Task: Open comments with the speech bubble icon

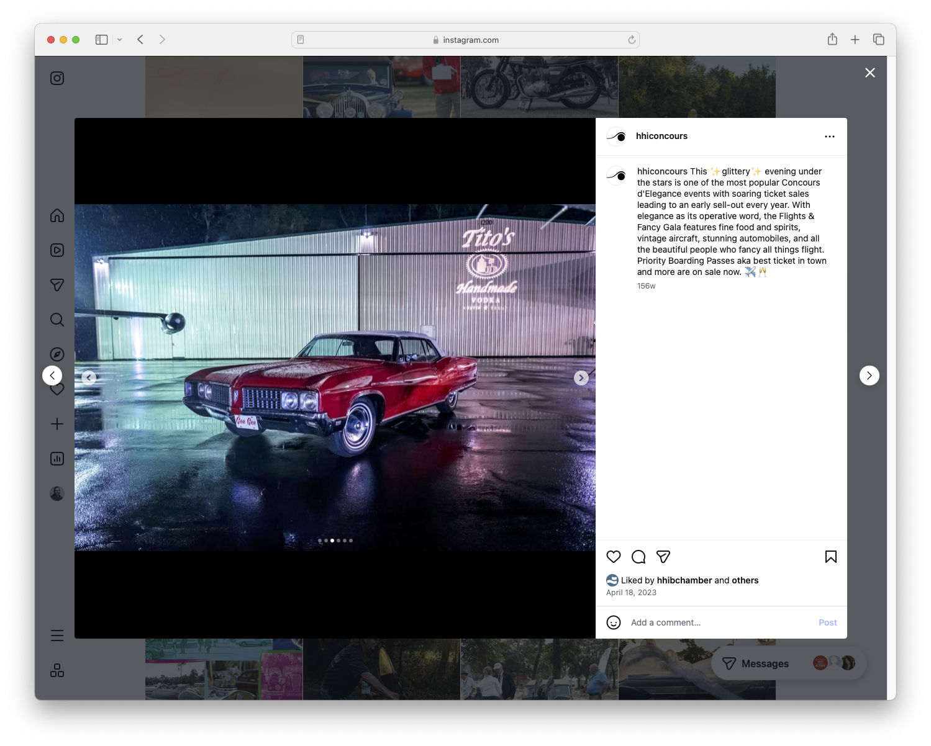Action: coord(638,557)
